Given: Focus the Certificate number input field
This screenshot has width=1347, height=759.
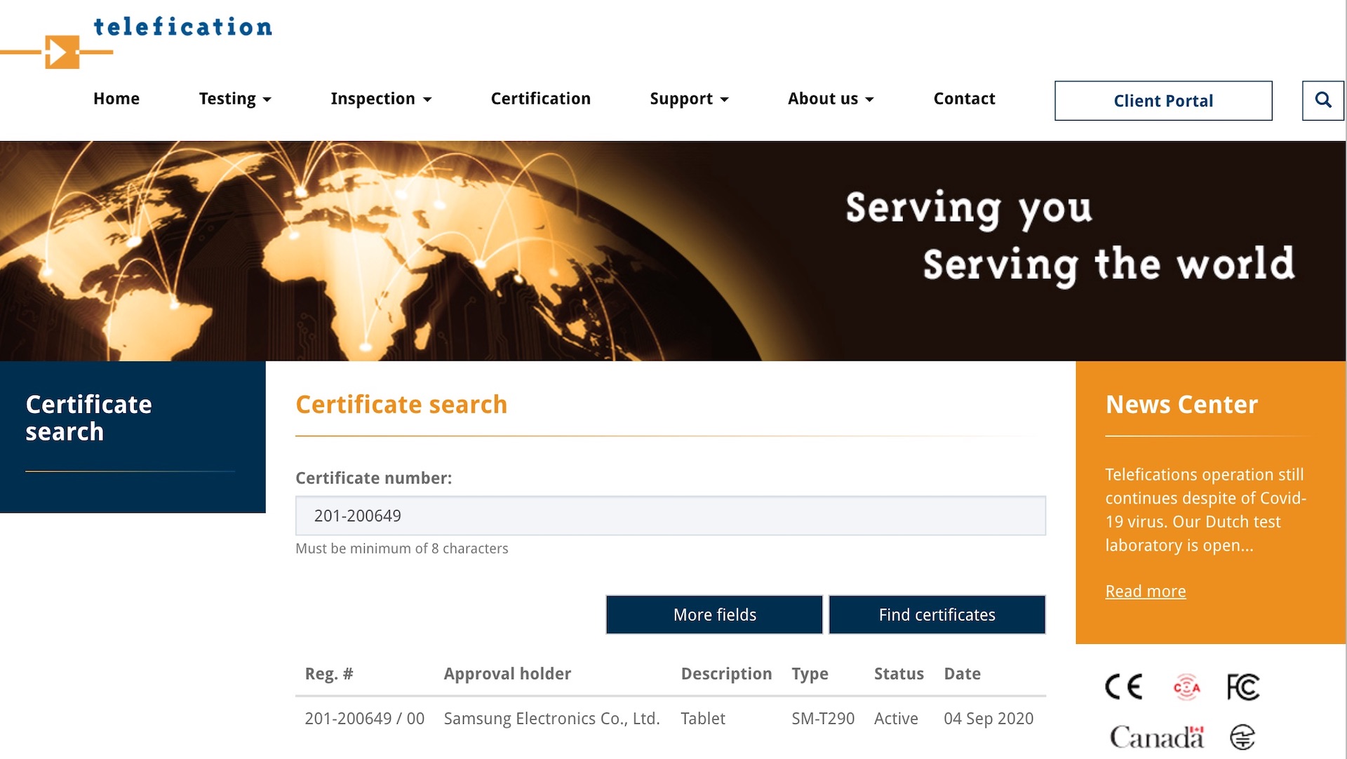Looking at the screenshot, I should tap(671, 516).
